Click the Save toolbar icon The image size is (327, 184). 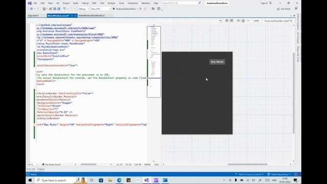pyautogui.click(x=55, y=9)
